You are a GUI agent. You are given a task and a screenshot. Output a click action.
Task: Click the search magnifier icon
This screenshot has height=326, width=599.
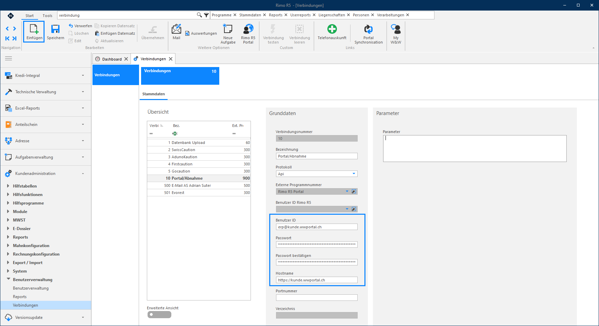199,15
